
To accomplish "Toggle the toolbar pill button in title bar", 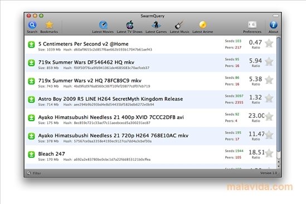I will (275, 16).
